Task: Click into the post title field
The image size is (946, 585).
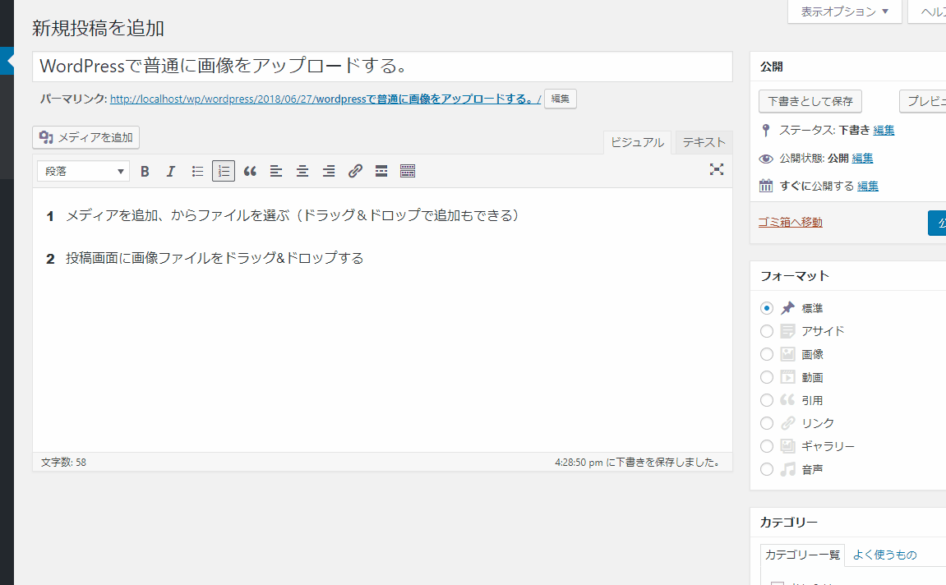Action: (x=382, y=67)
